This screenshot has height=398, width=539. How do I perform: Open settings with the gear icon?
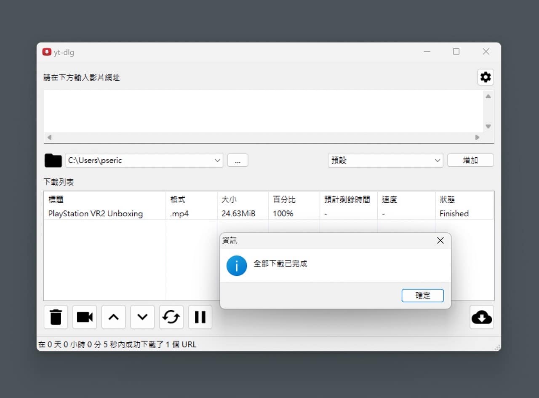(486, 77)
